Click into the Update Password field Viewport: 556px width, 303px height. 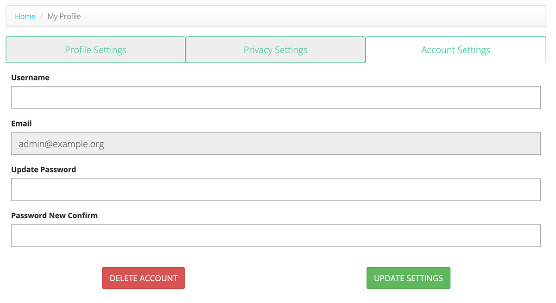[x=276, y=189]
